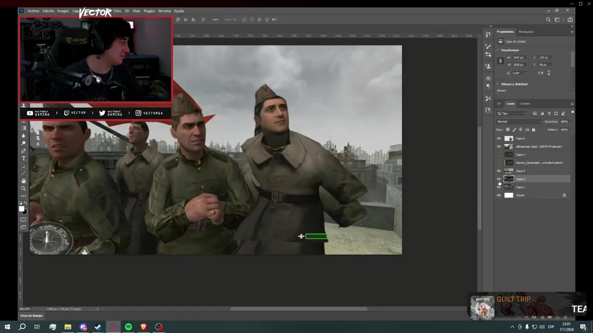Open the Character panel icon

488,78
